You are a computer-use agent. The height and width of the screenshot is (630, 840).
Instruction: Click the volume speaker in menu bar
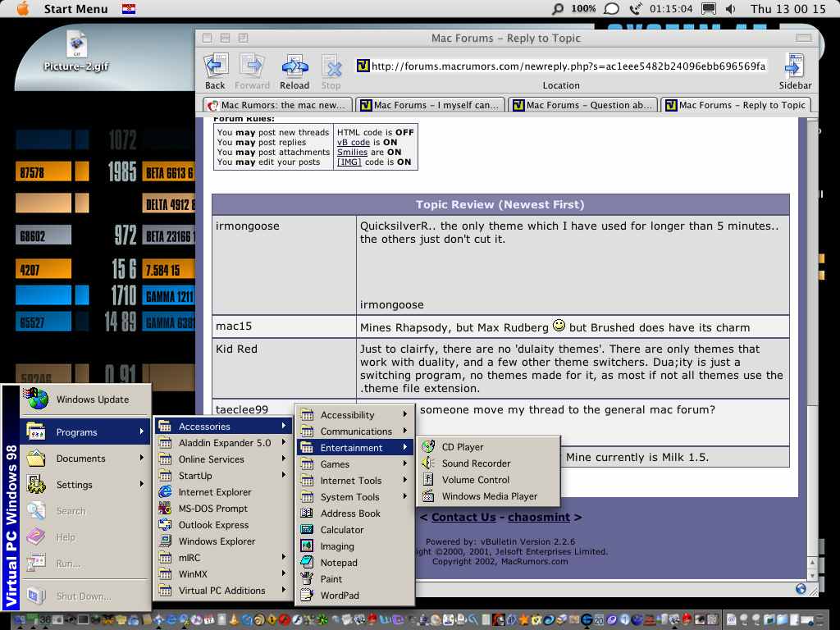point(731,8)
